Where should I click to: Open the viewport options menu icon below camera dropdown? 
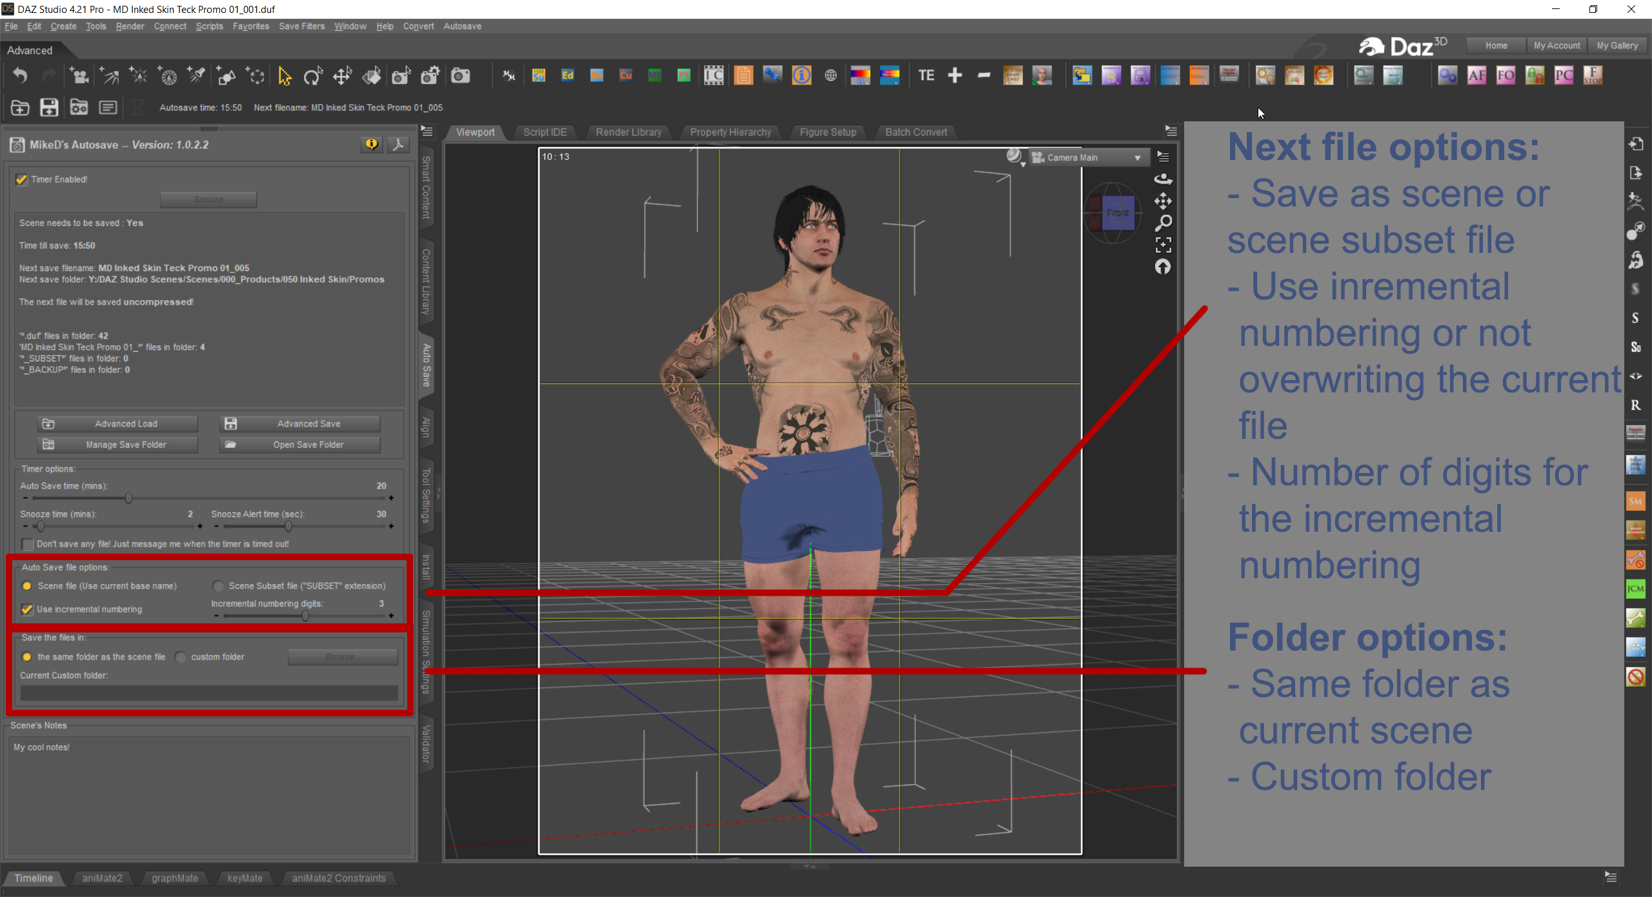(1163, 157)
